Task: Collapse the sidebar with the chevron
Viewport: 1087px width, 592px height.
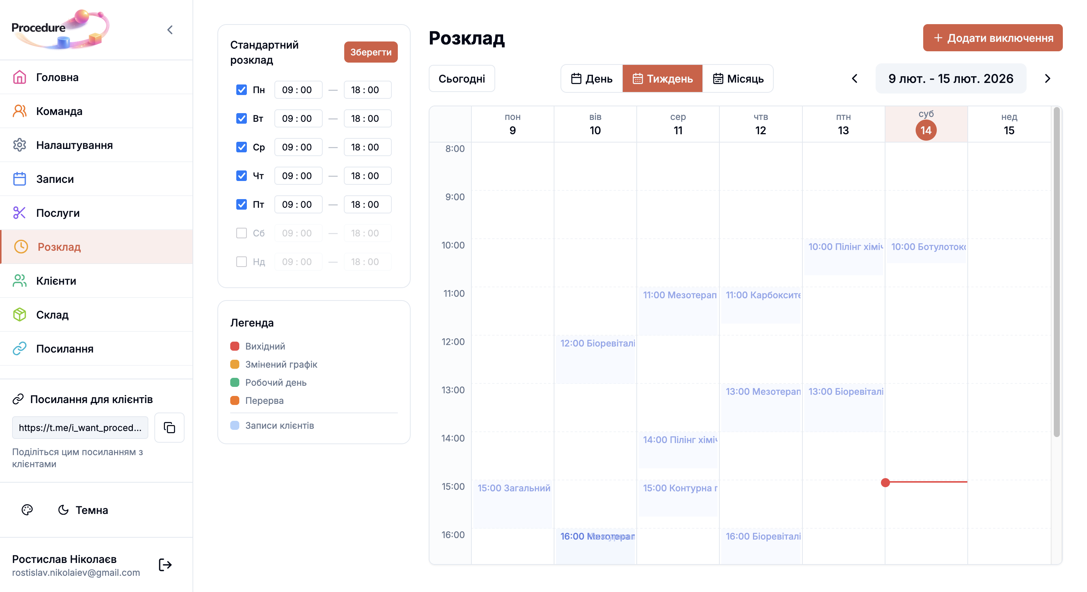Action: (x=169, y=30)
